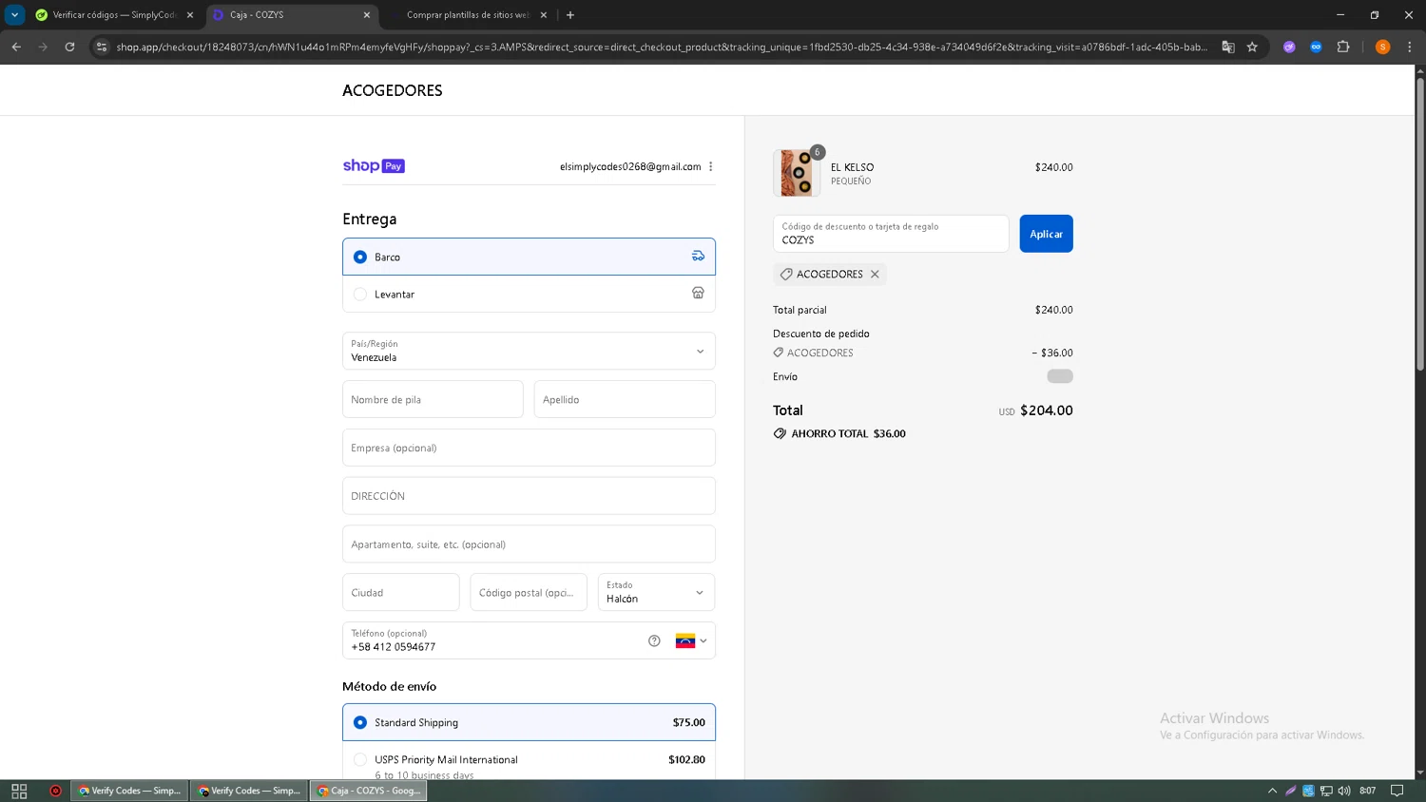Click the browser address bar URL

click(662, 47)
